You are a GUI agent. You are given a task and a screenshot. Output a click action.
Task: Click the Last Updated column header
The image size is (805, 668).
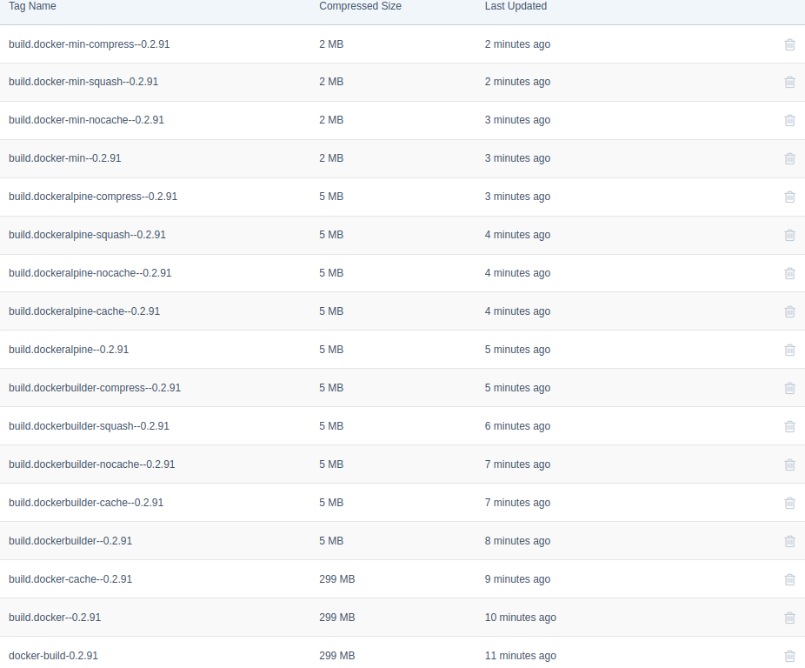pos(516,6)
